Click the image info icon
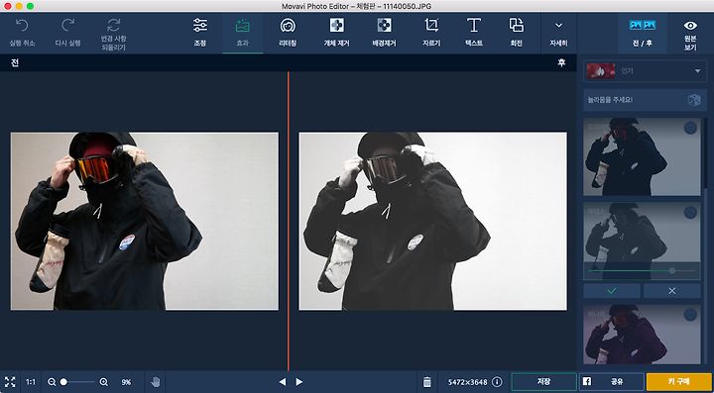Screen dimensions: 714x393 point(497,382)
